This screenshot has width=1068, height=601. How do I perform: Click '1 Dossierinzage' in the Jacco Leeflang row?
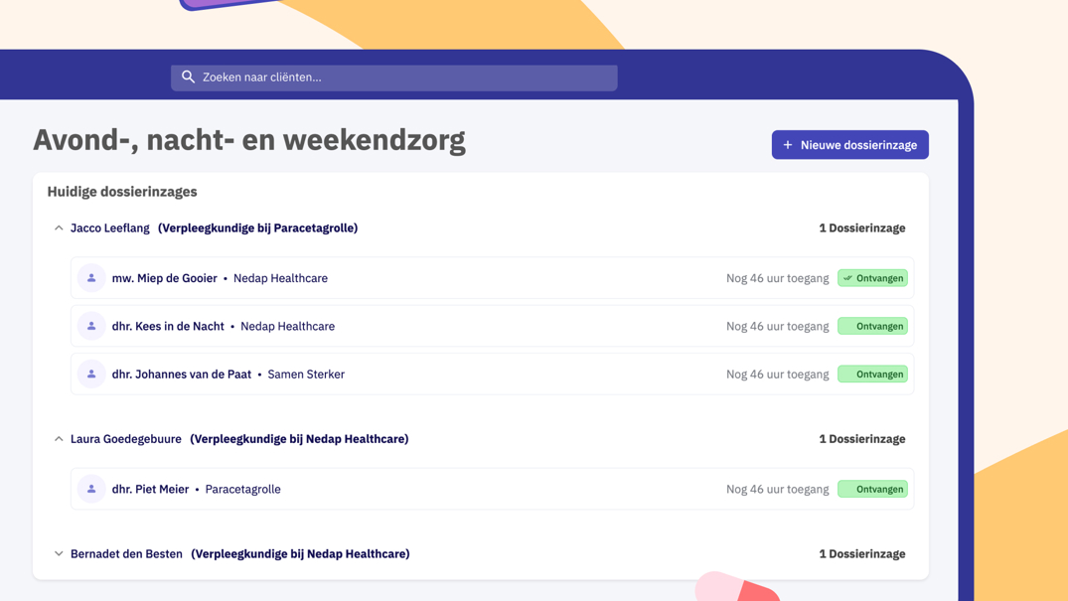(x=861, y=228)
